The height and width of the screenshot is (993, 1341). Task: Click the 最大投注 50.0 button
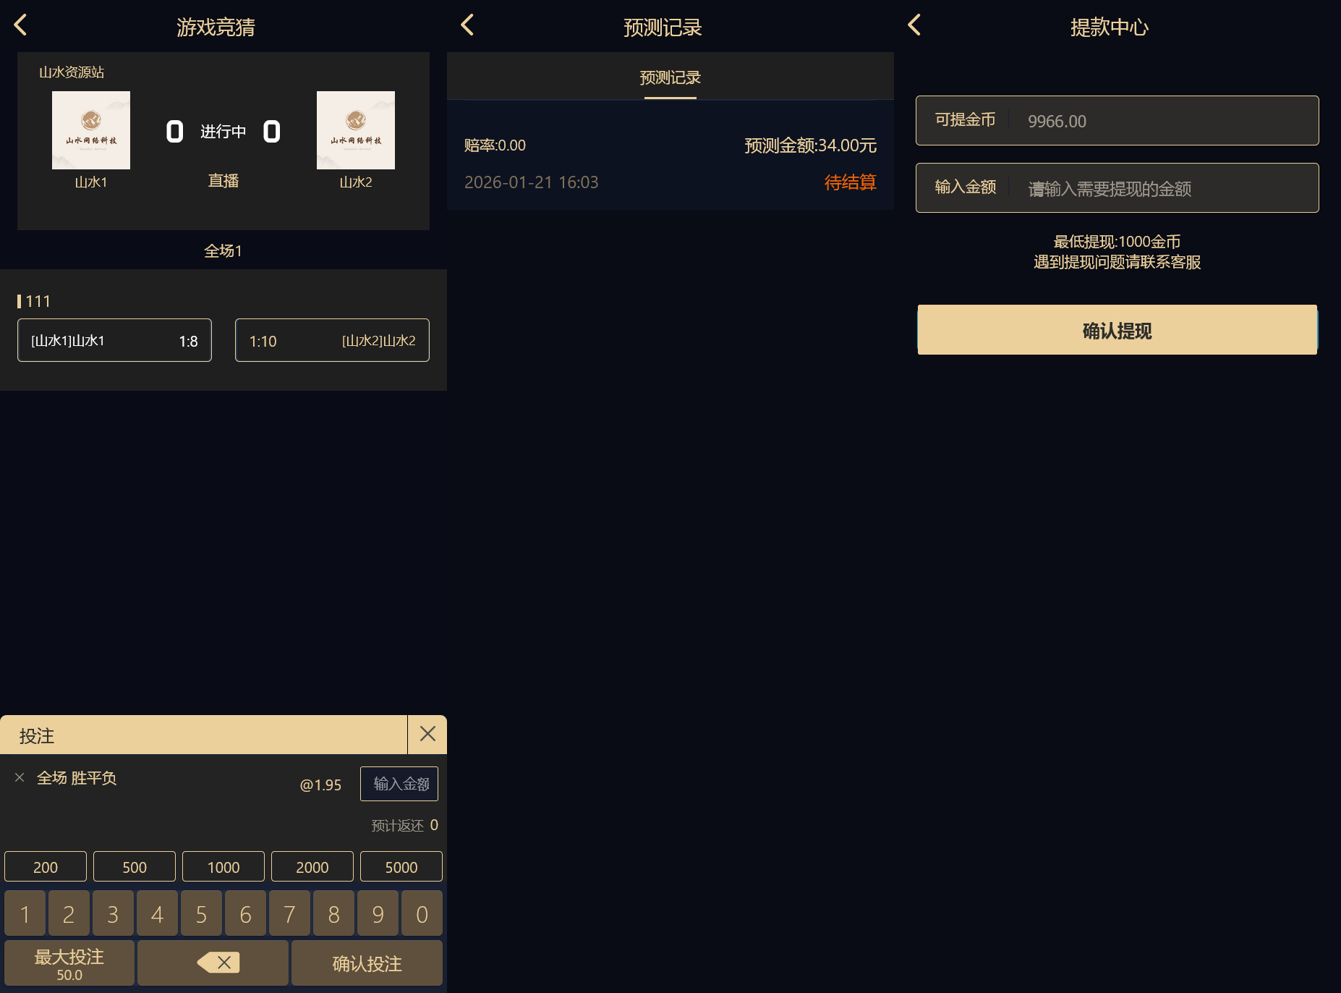click(68, 963)
